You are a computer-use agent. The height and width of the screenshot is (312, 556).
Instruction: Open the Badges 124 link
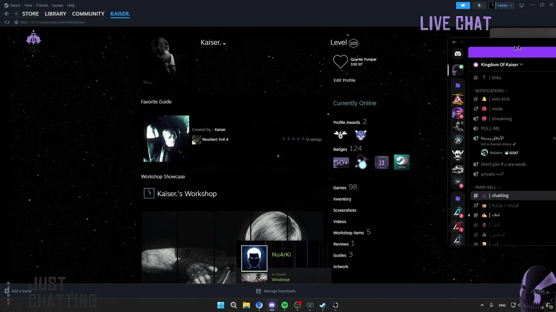[347, 149]
